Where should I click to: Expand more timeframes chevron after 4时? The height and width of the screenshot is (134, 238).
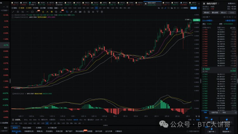click(x=83, y=124)
